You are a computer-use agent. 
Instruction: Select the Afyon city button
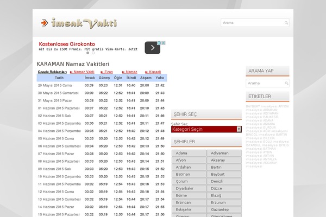pos(189,161)
